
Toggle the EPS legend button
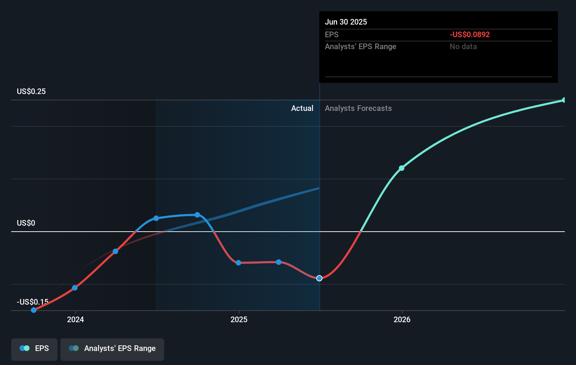coord(34,349)
